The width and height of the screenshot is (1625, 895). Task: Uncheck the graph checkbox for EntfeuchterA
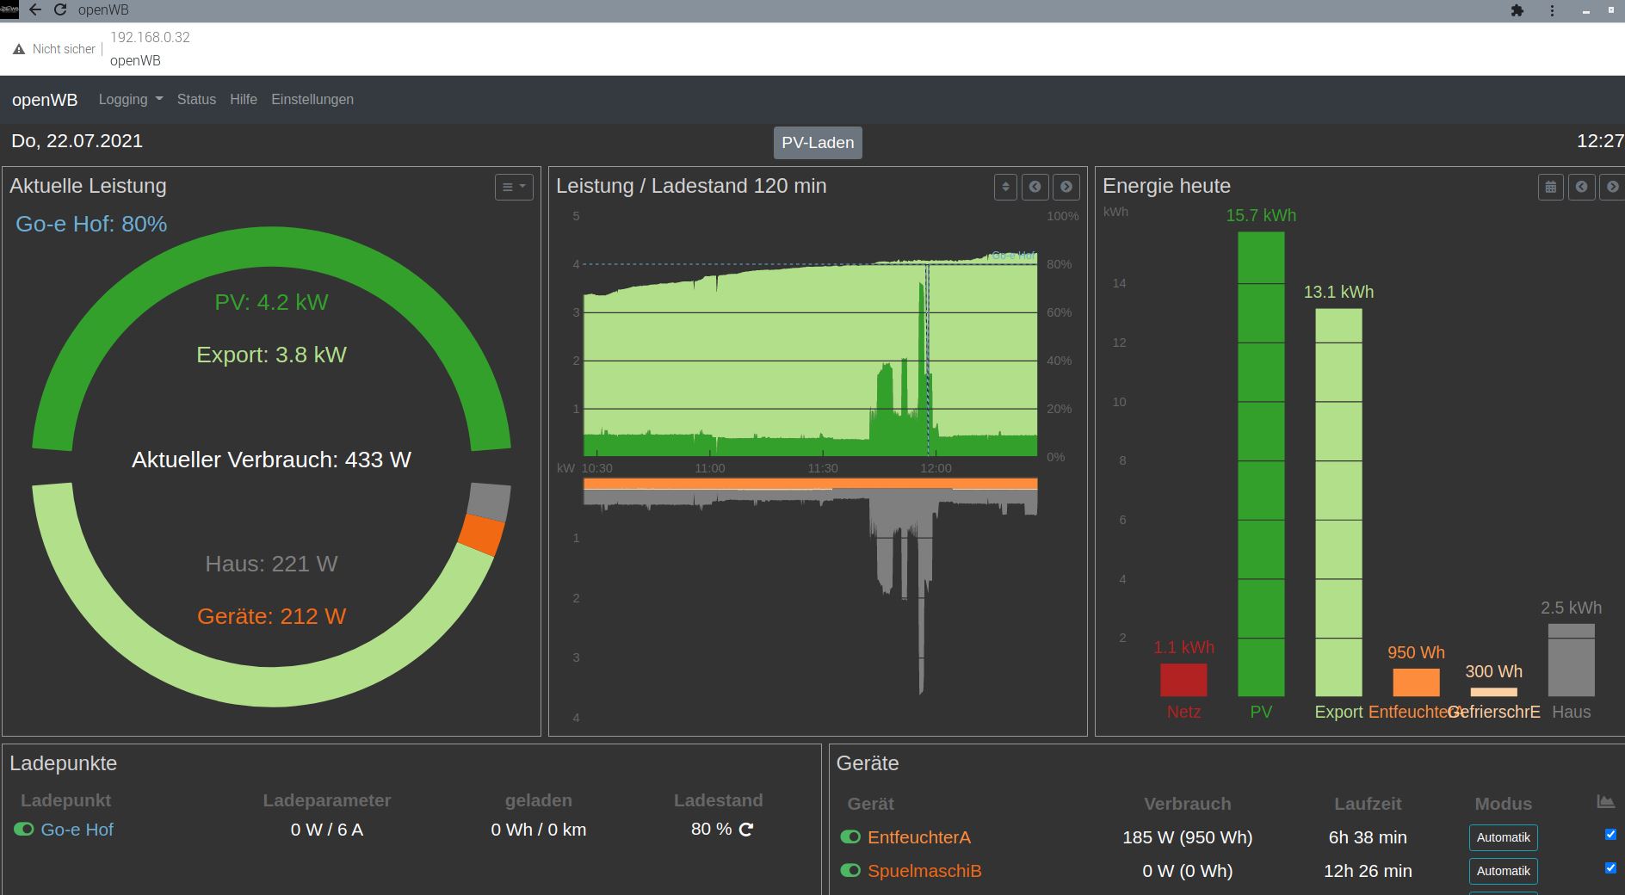coord(1610,834)
